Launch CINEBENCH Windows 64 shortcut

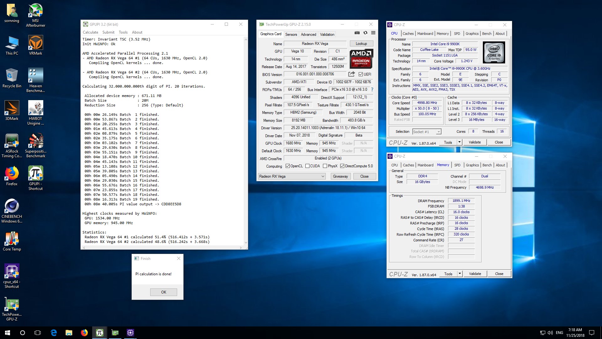tap(12, 211)
